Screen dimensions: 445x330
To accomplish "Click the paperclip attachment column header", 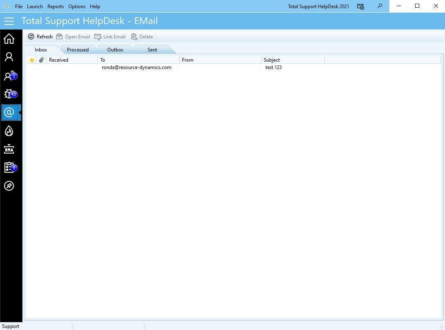I will click(x=41, y=60).
